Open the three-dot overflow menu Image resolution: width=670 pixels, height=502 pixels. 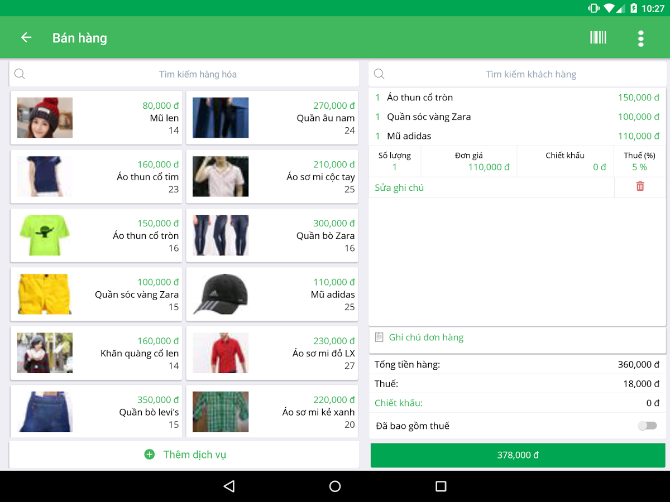[x=640, y=38]
